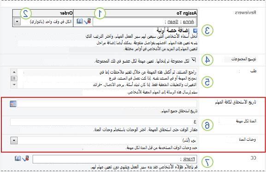
Task: Click the Assign To people input field
Action: [145, 22]
